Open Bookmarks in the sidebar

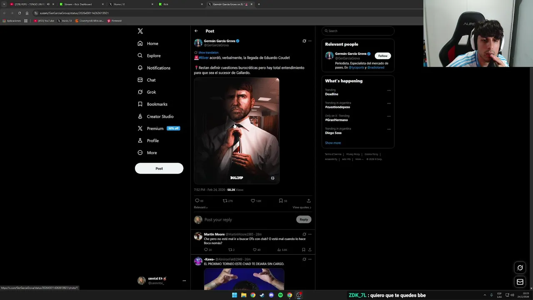152,104
